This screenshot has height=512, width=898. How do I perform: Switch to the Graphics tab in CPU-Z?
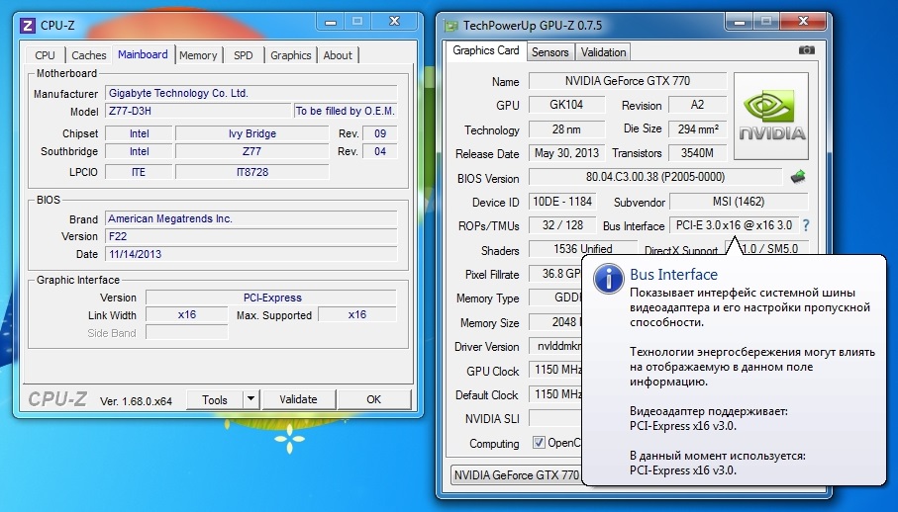pos(290,55)
